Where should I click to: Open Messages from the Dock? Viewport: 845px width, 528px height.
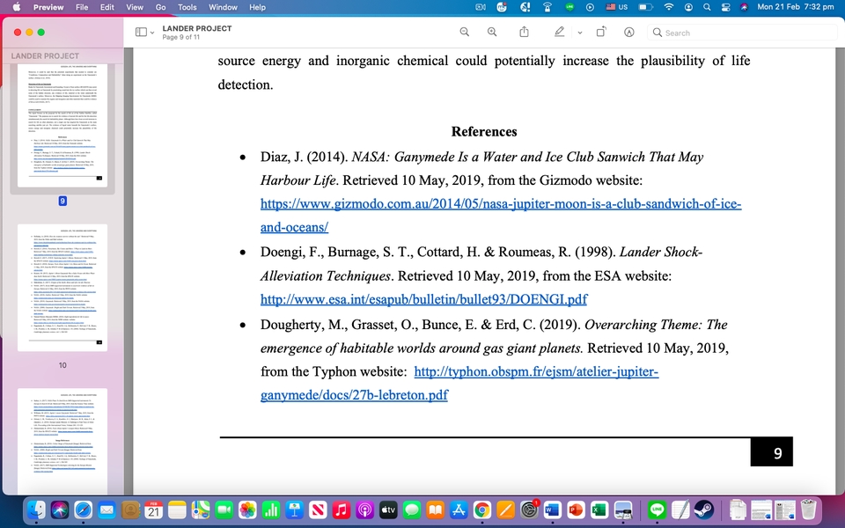[x=412, y=510]
